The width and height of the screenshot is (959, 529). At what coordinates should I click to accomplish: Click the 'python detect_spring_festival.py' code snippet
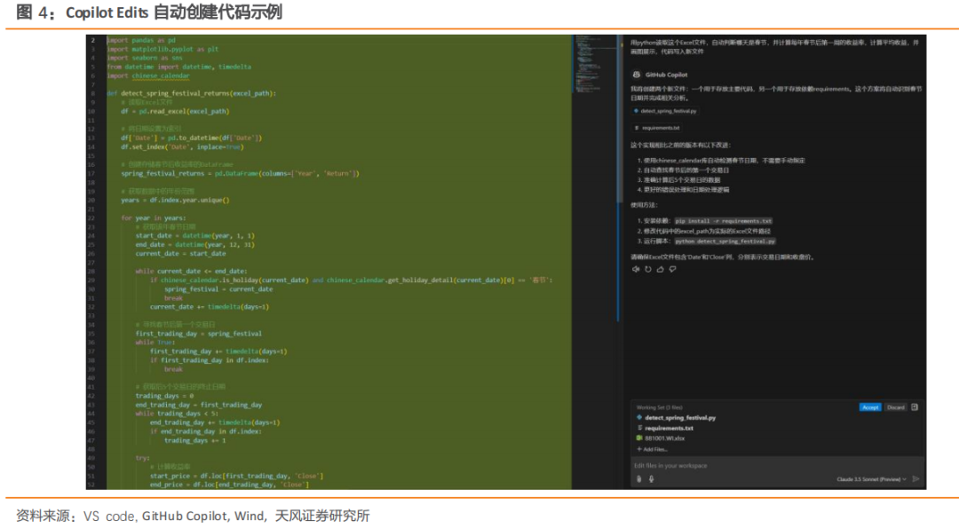pos(725,241)
